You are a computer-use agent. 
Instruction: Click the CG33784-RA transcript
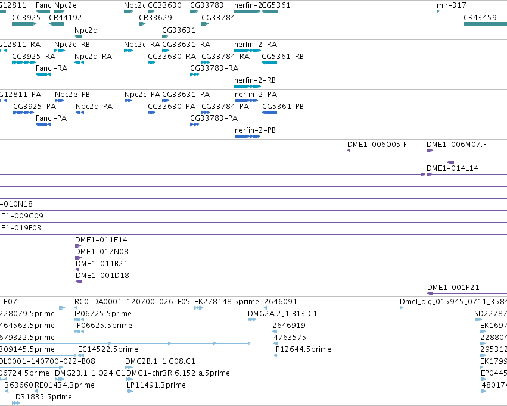[206, 63]
